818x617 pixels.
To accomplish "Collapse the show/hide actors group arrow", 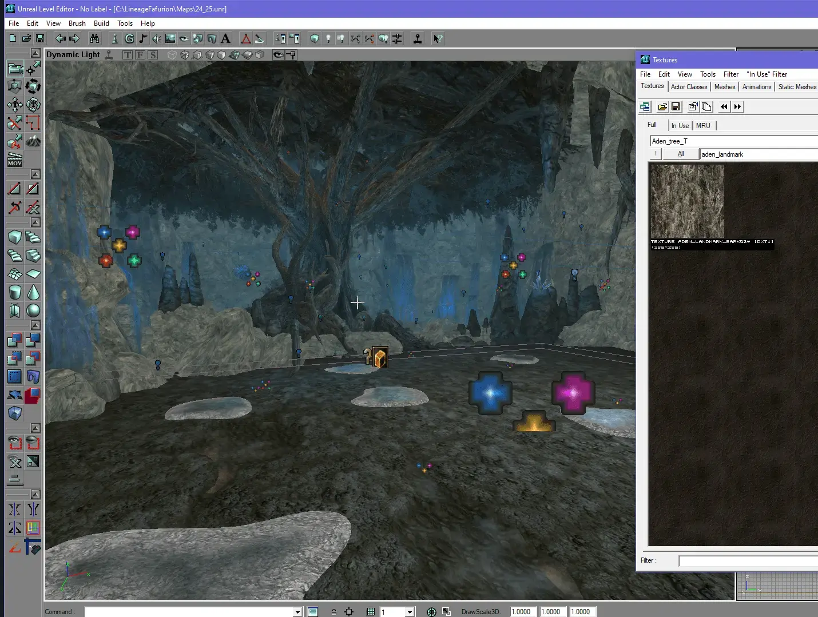I will [x=35, y=428].
